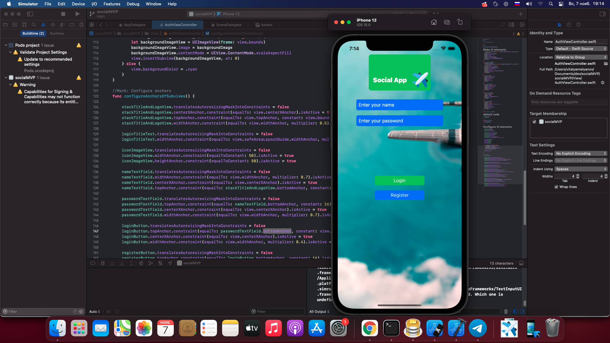
Task: Open Google Chrome from the Dock
Action: point(370,328)
